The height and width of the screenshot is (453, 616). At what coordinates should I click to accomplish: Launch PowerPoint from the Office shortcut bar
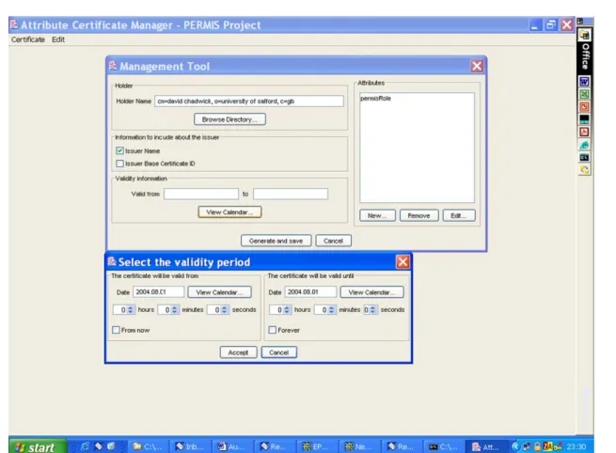pos(584,107)
